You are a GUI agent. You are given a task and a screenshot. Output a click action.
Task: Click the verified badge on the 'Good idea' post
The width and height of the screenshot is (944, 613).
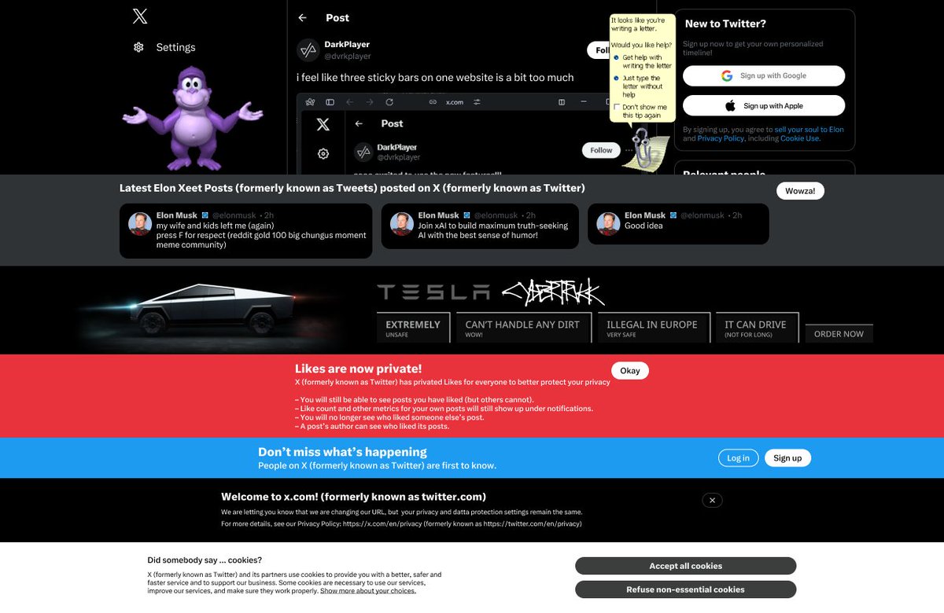pos(673,215)
